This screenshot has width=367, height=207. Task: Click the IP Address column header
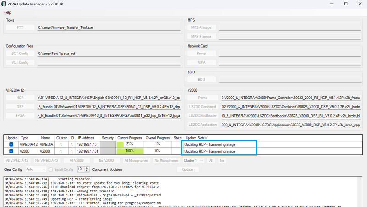click(x=86, y=138)
